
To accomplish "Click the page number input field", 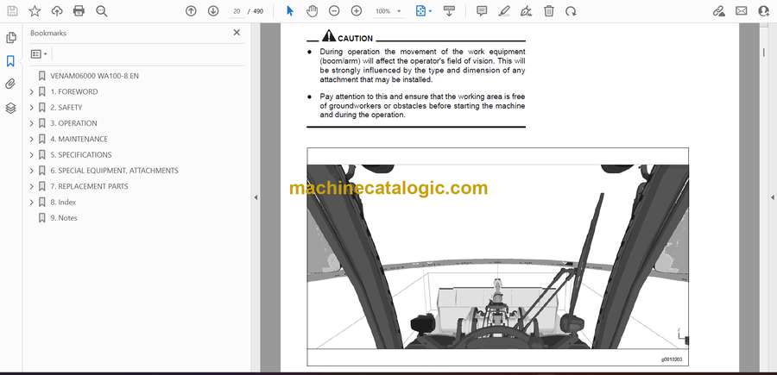I will point(236,11).
